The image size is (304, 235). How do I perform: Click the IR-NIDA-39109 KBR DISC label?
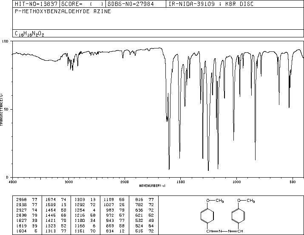tap(211, 4)
